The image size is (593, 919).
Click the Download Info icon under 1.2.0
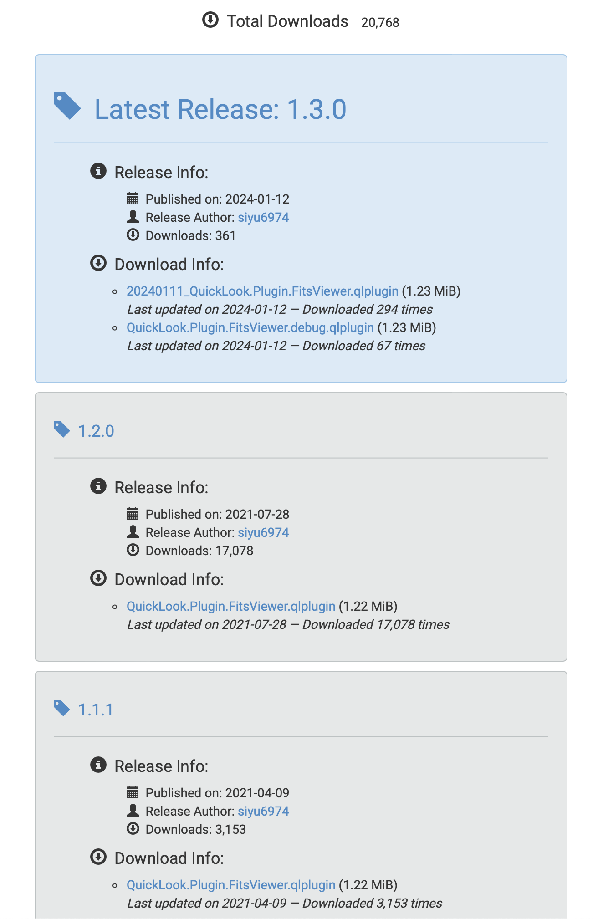(98, 578)
